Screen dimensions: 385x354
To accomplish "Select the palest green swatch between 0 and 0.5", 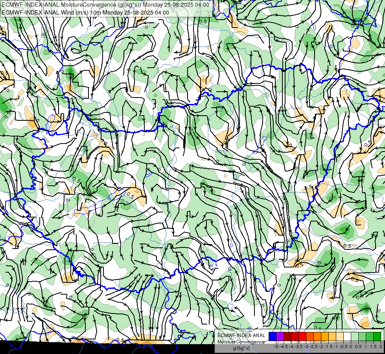I will coord(355,337).
